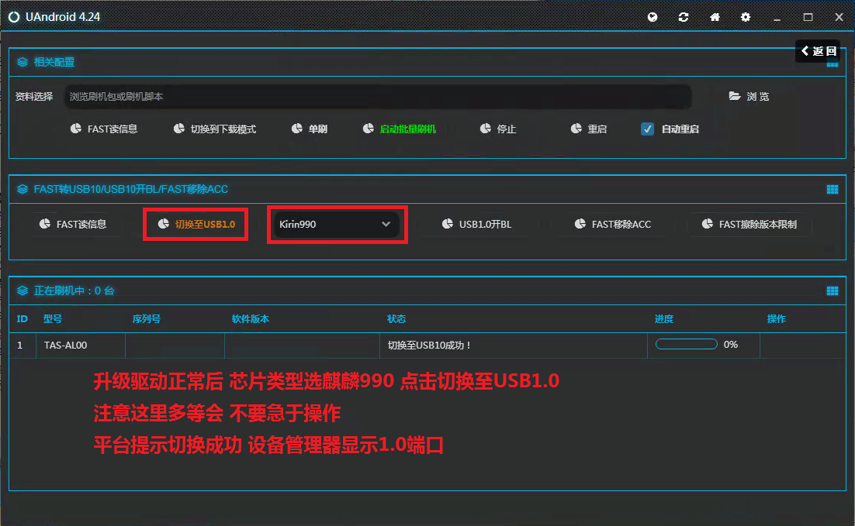Click the 重启 button
This screenshot has height=526, width=855.
[588, 129]
